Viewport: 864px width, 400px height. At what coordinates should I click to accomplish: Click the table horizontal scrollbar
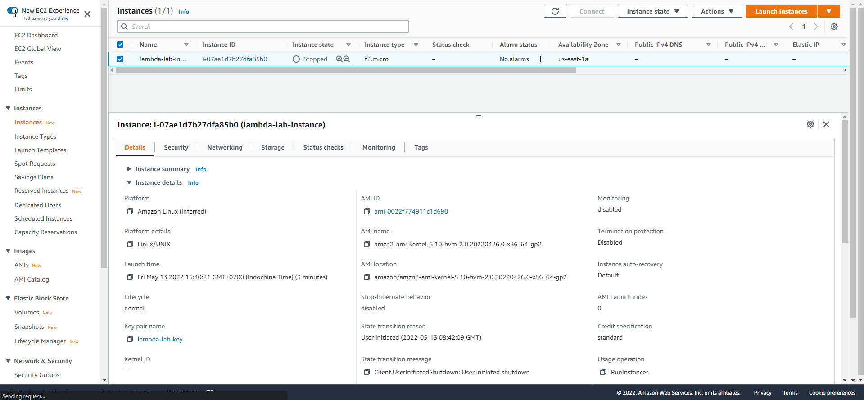[346, 70]
